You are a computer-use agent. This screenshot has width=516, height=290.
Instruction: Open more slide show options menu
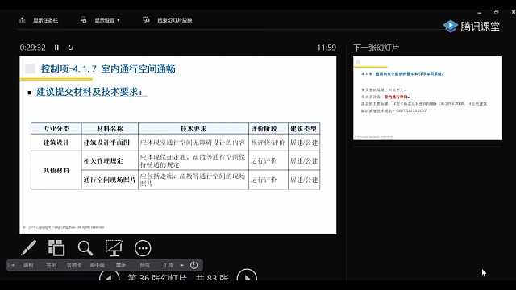(143, 248)
